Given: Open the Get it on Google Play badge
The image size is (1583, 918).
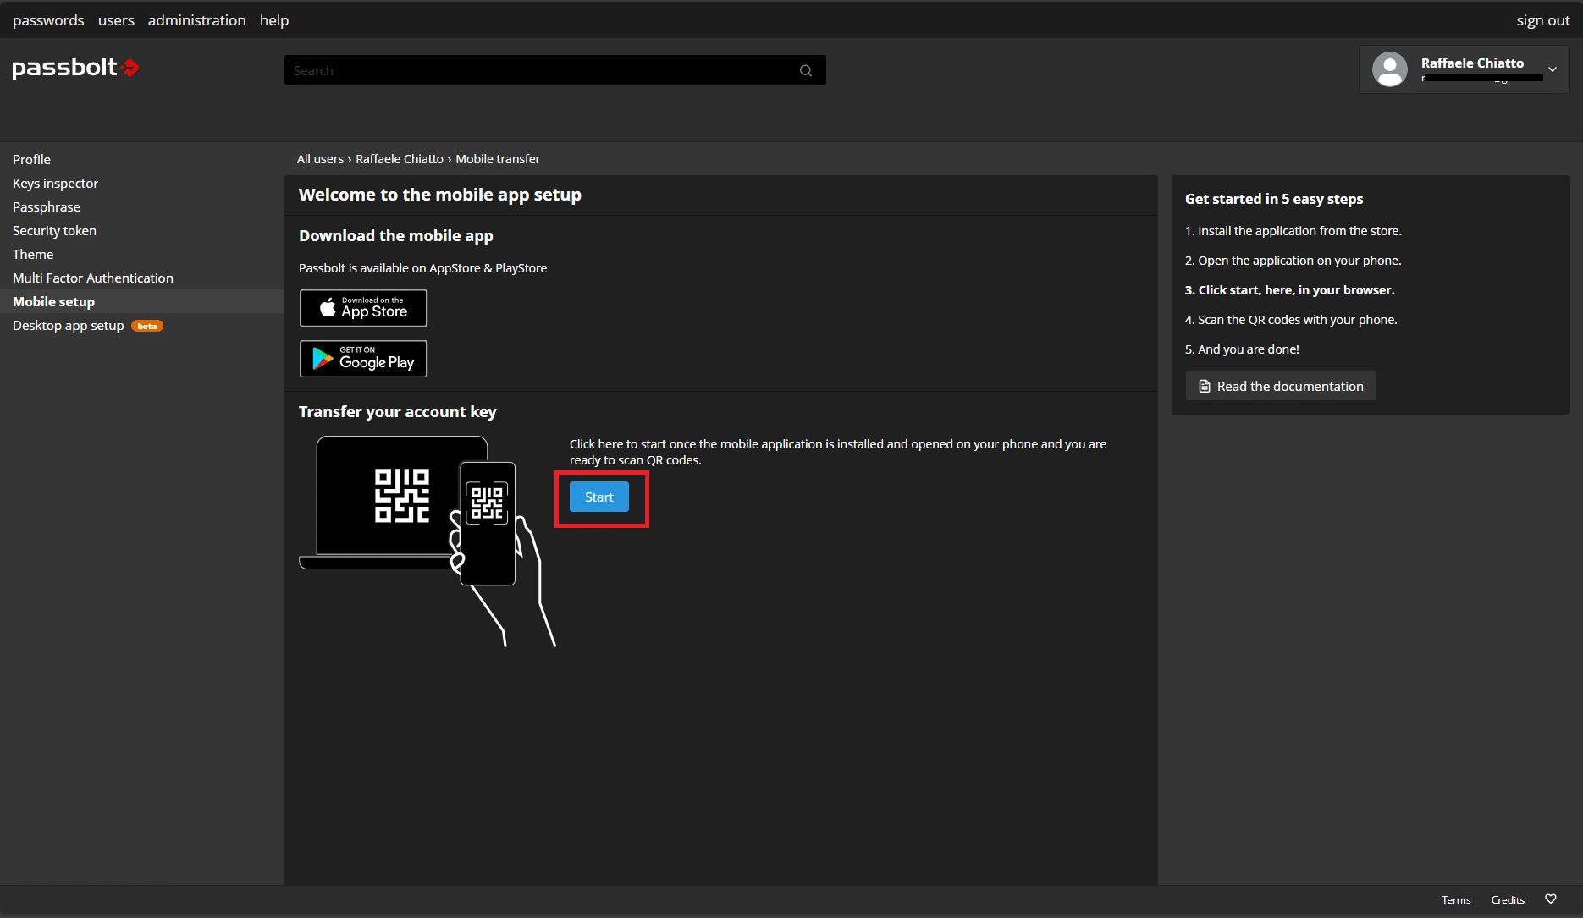Looking at the screenshot, I should tap(363, 359).
